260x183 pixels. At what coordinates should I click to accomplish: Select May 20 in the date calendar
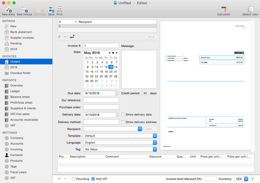click(x=111, y=72)
